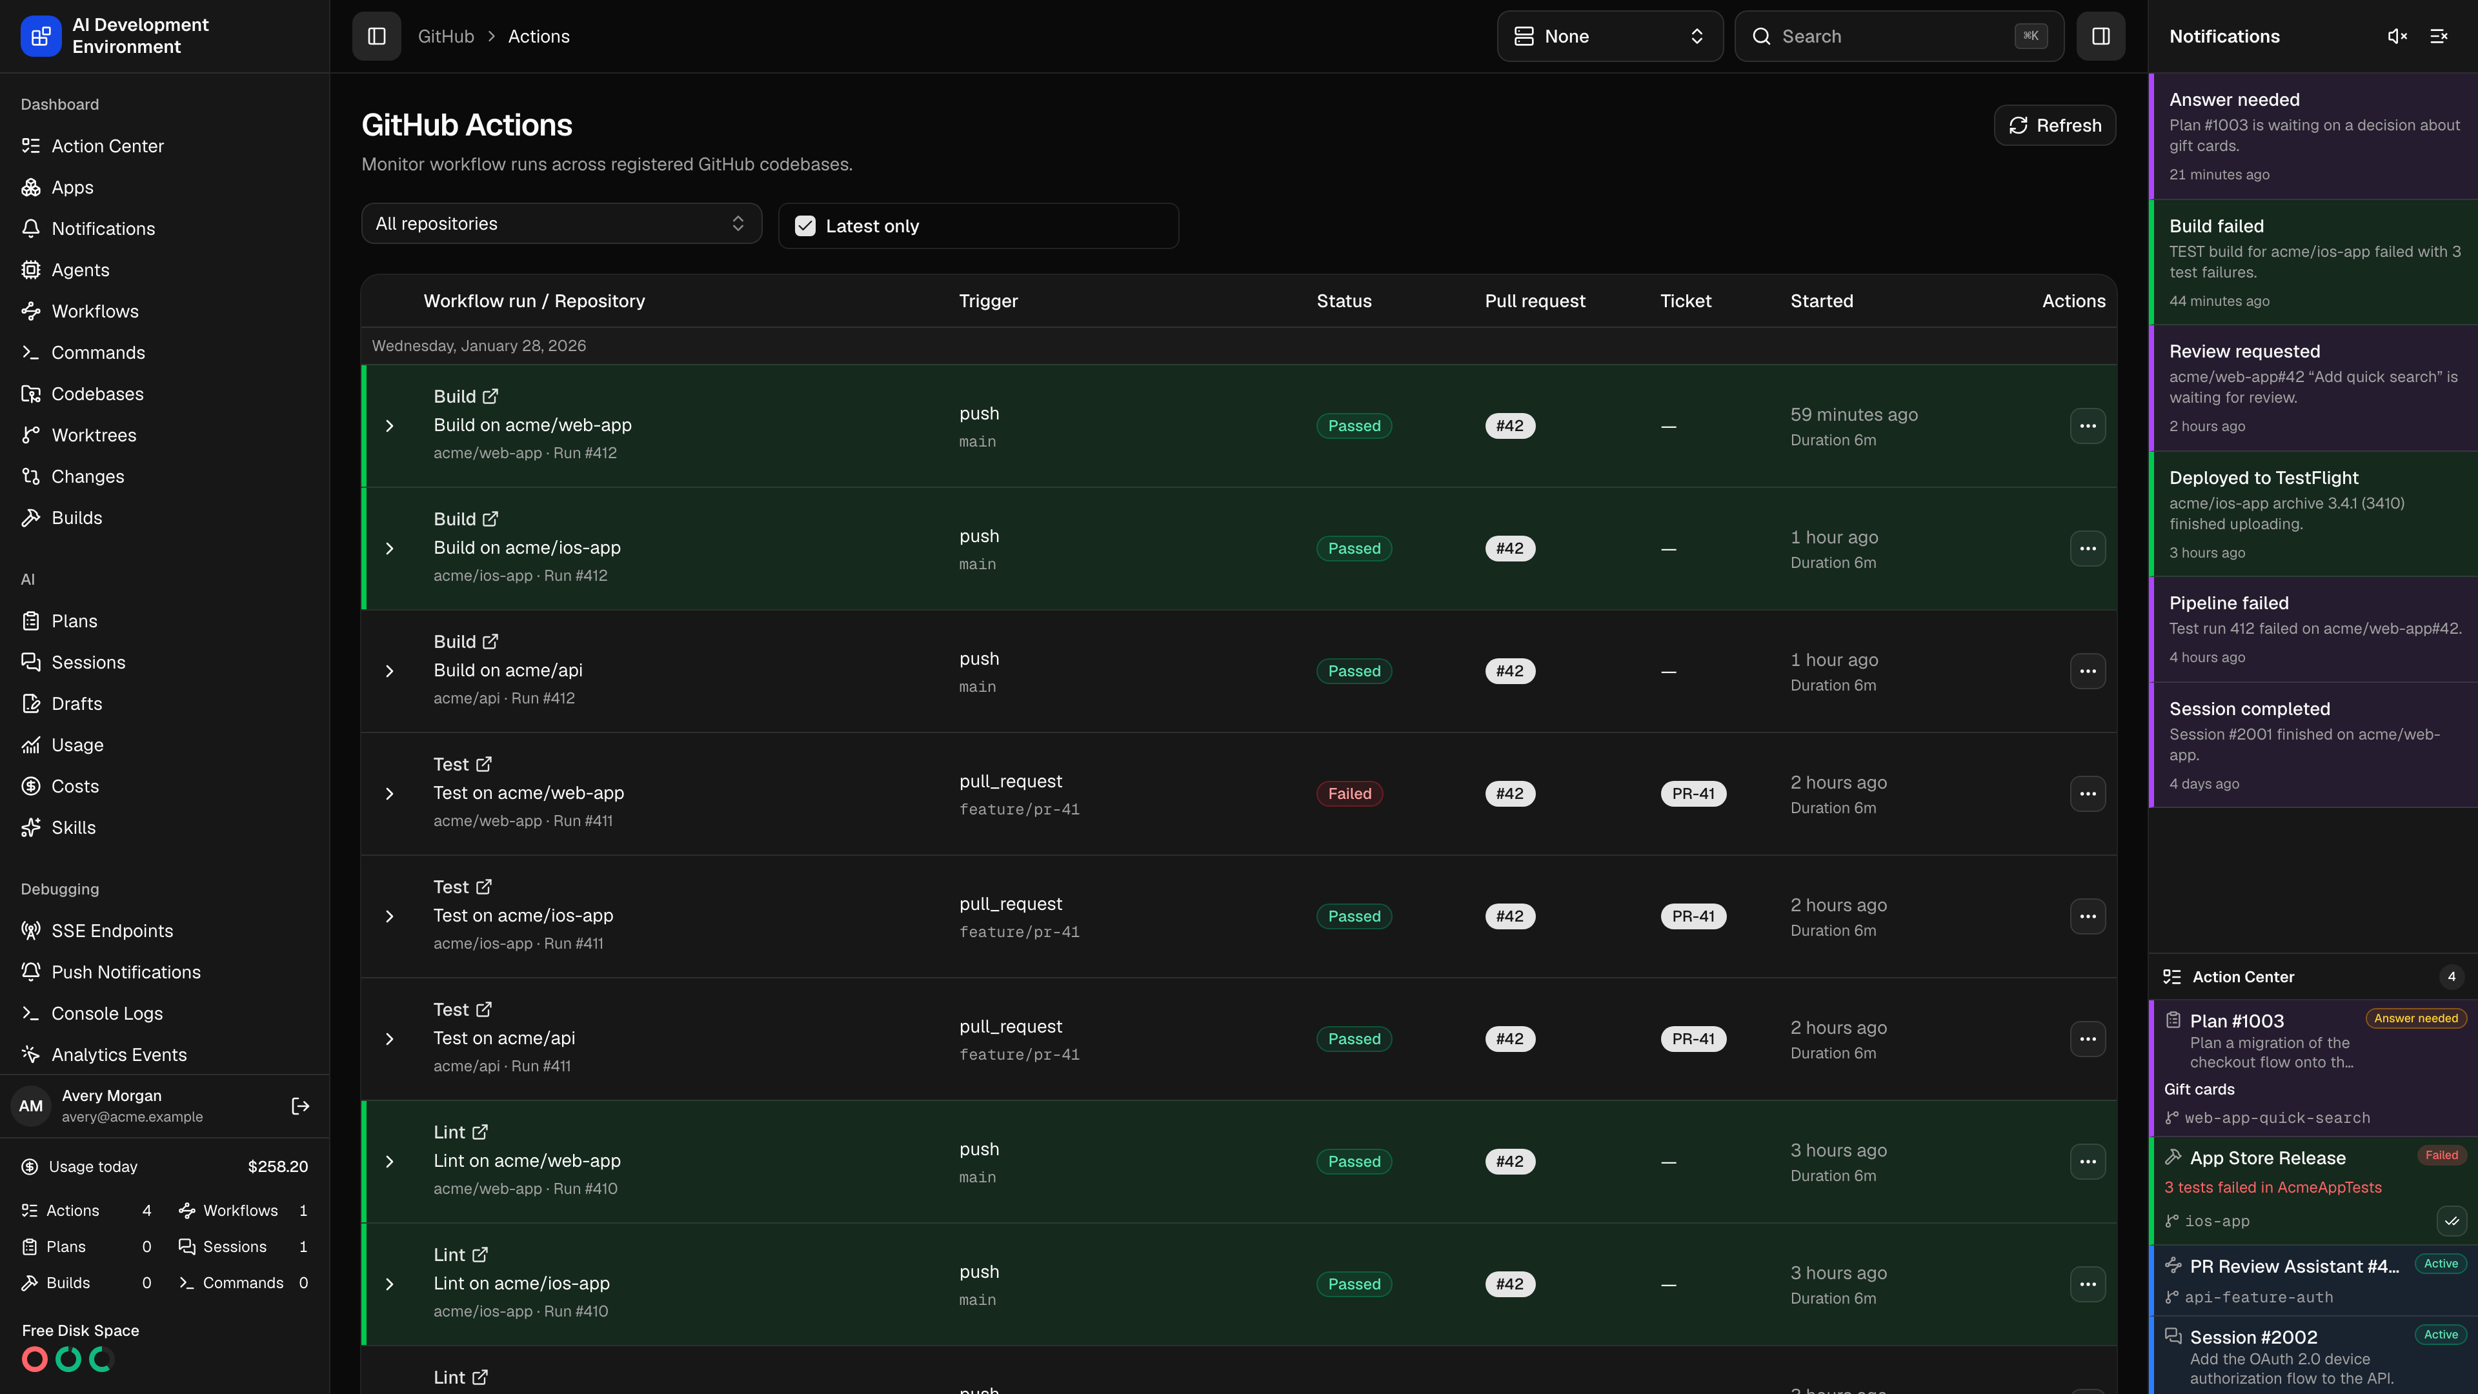The image size is (2478, 1394).
Task: Click the red Free Disk Space ring
Action: tap(35, 1359)
